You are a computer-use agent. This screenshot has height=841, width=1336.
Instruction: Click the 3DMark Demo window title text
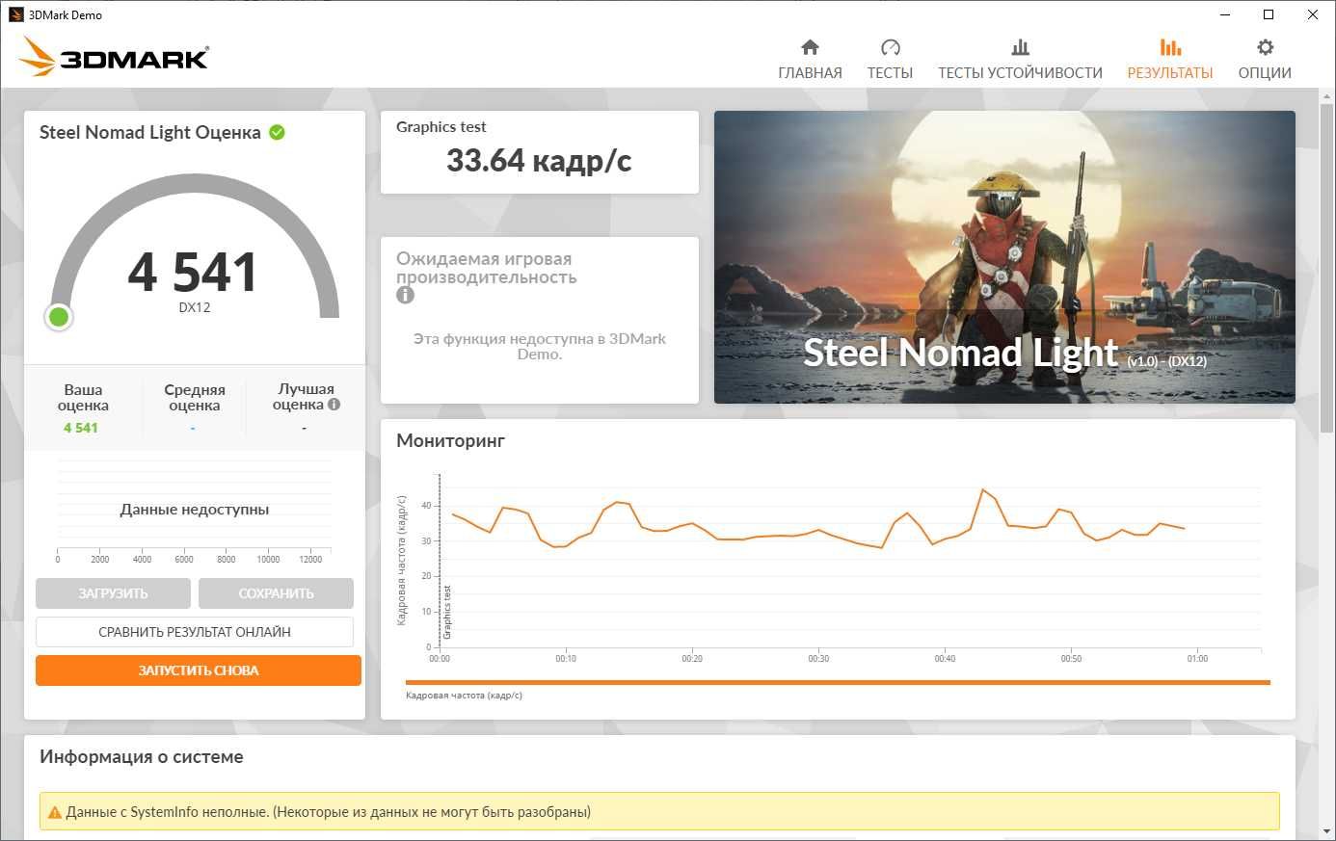(66, 14)
